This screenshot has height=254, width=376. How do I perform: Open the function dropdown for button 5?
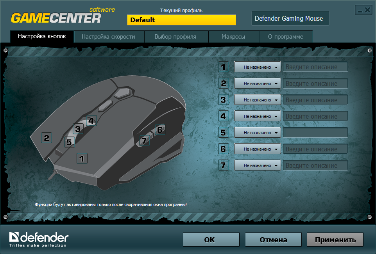(257, 132)
